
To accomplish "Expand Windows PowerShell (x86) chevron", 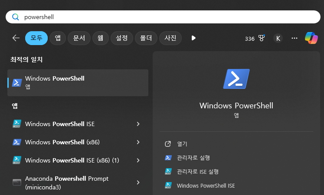I will tap(138, 142).
